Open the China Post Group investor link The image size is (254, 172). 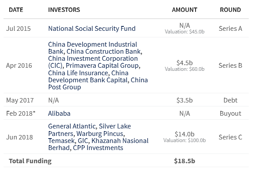[65, 87]
